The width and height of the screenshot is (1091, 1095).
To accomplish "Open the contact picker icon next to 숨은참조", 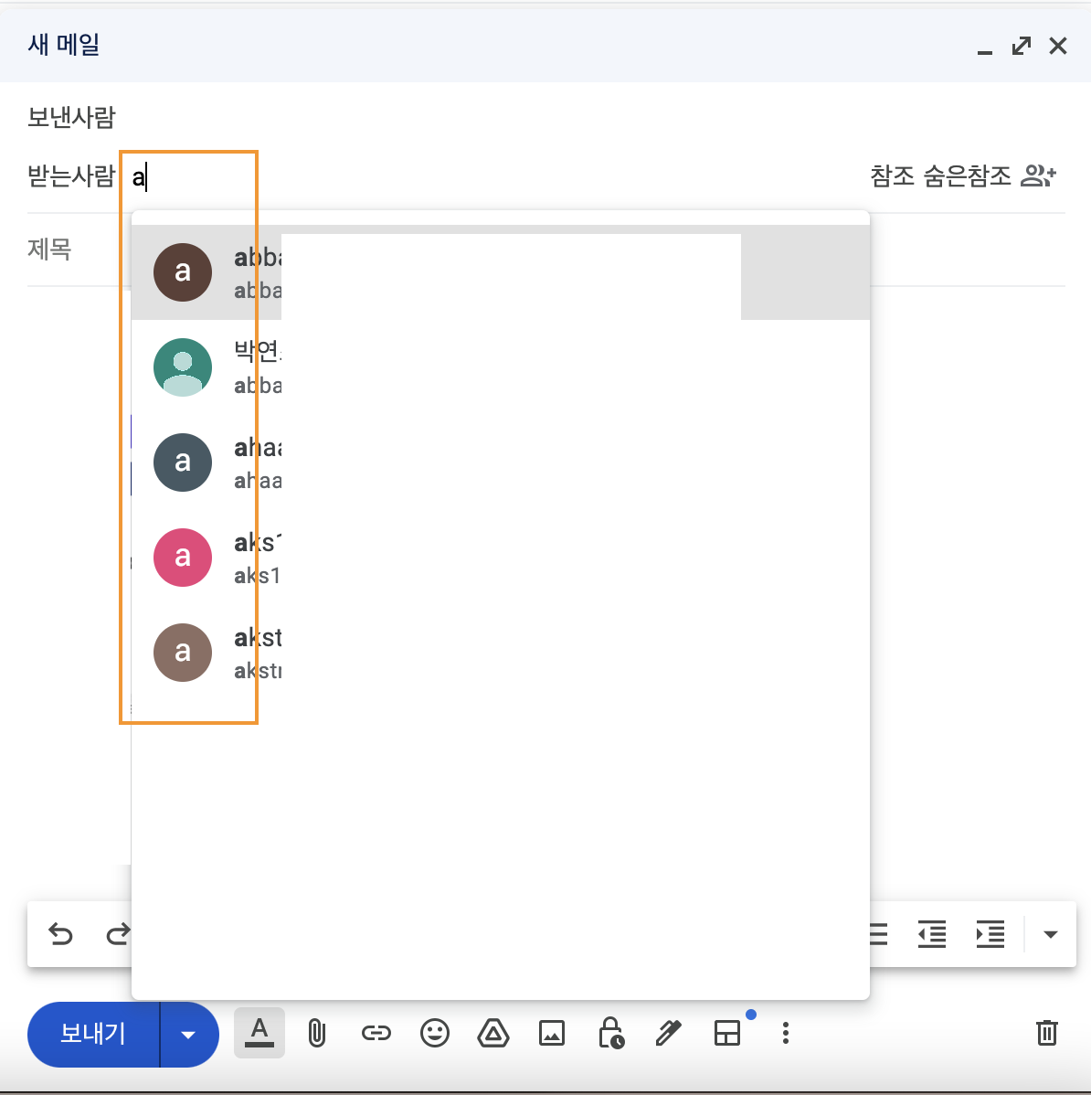I will coord(1038,175).
